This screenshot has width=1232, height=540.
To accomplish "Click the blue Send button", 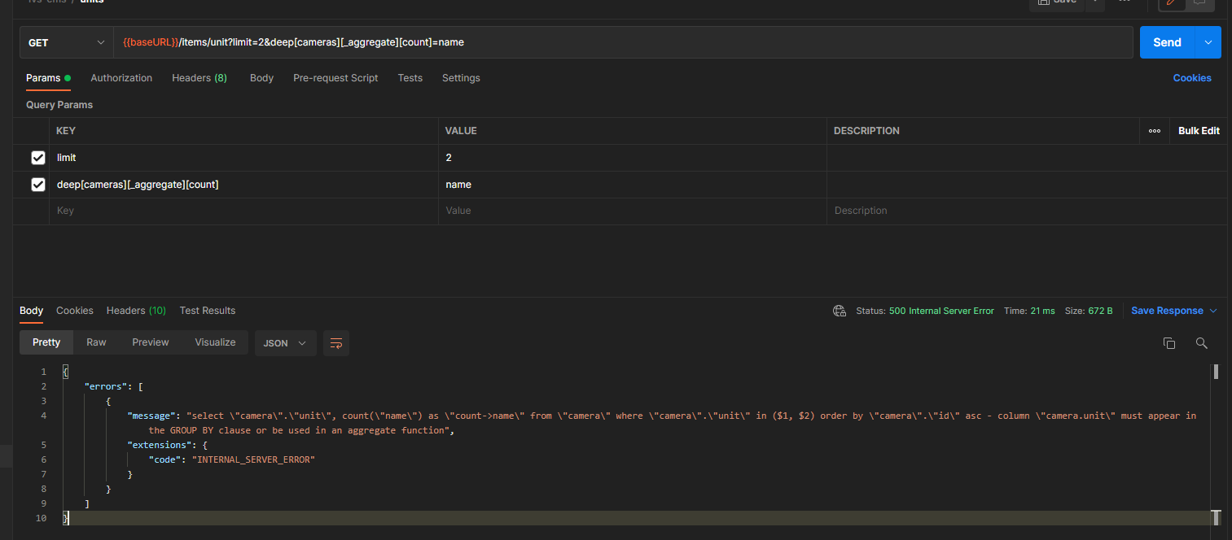I will point(1167,42).
